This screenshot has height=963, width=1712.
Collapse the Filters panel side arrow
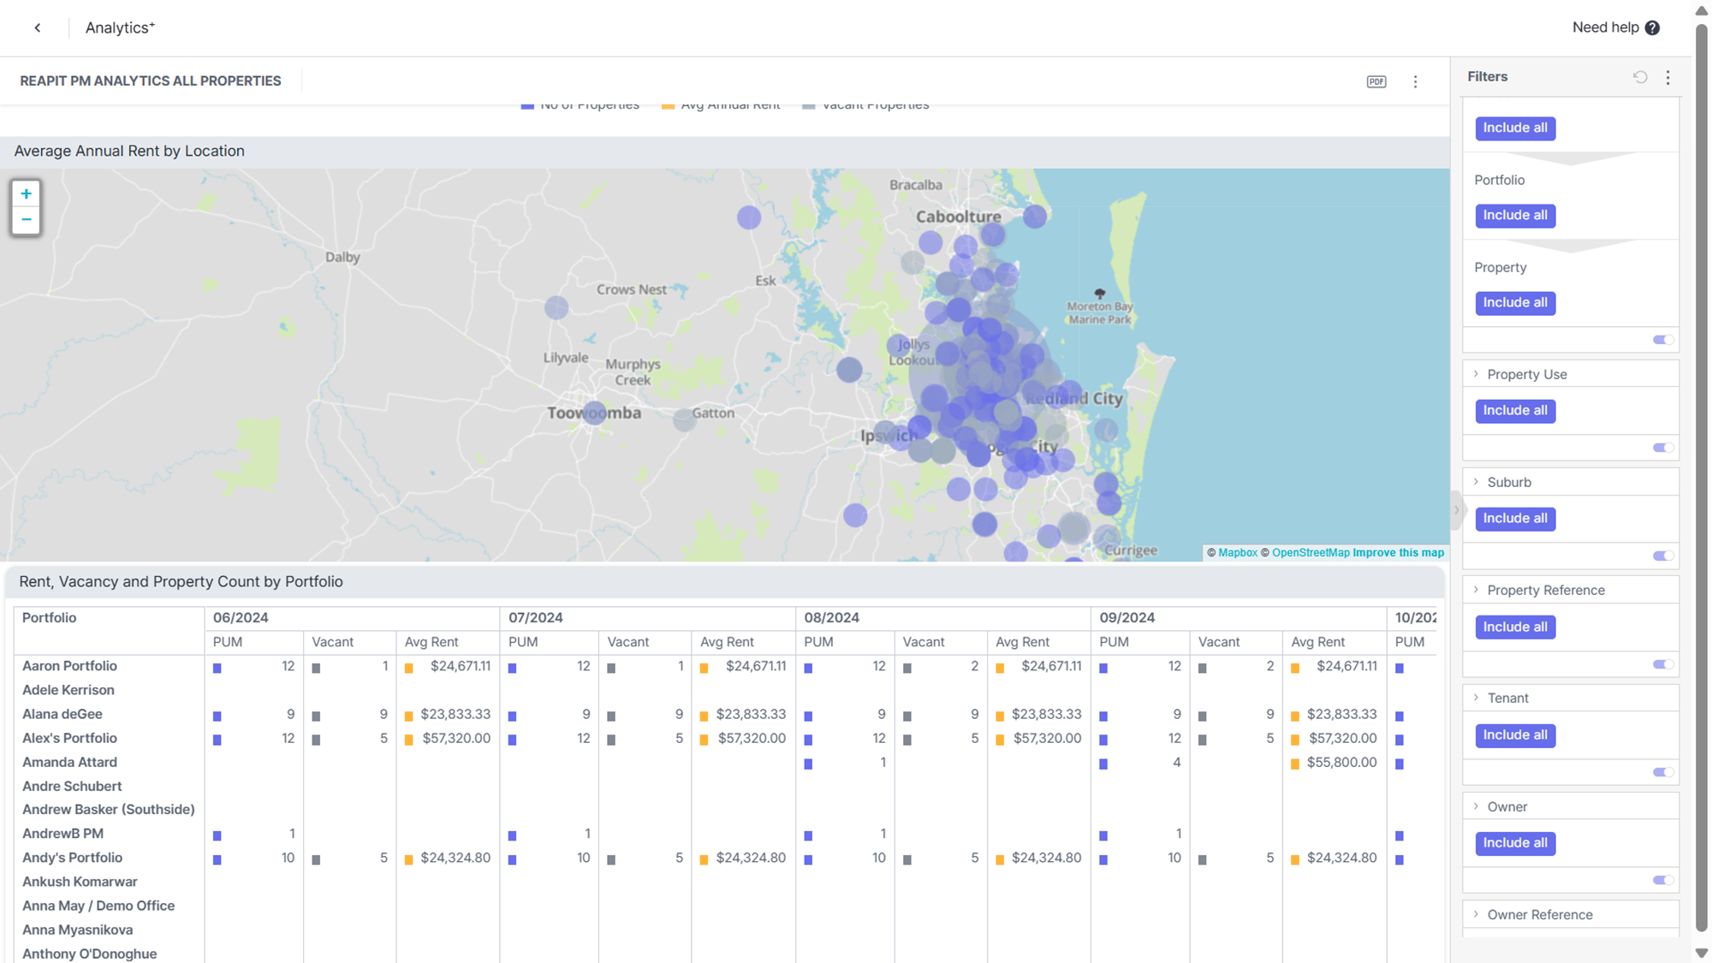[1456, 510]
